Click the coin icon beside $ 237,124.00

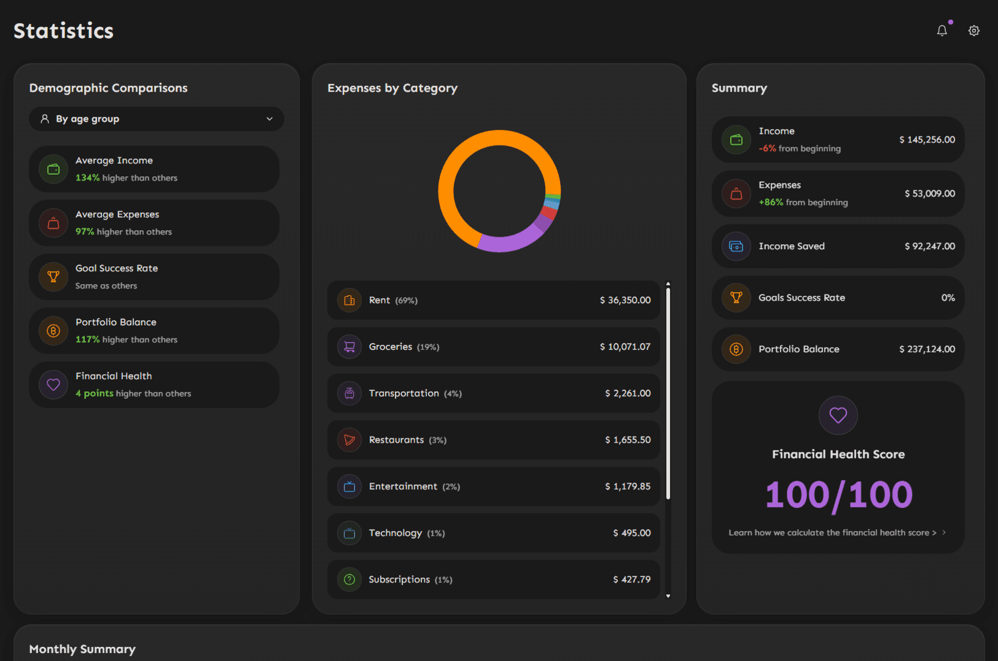(736, 350)
